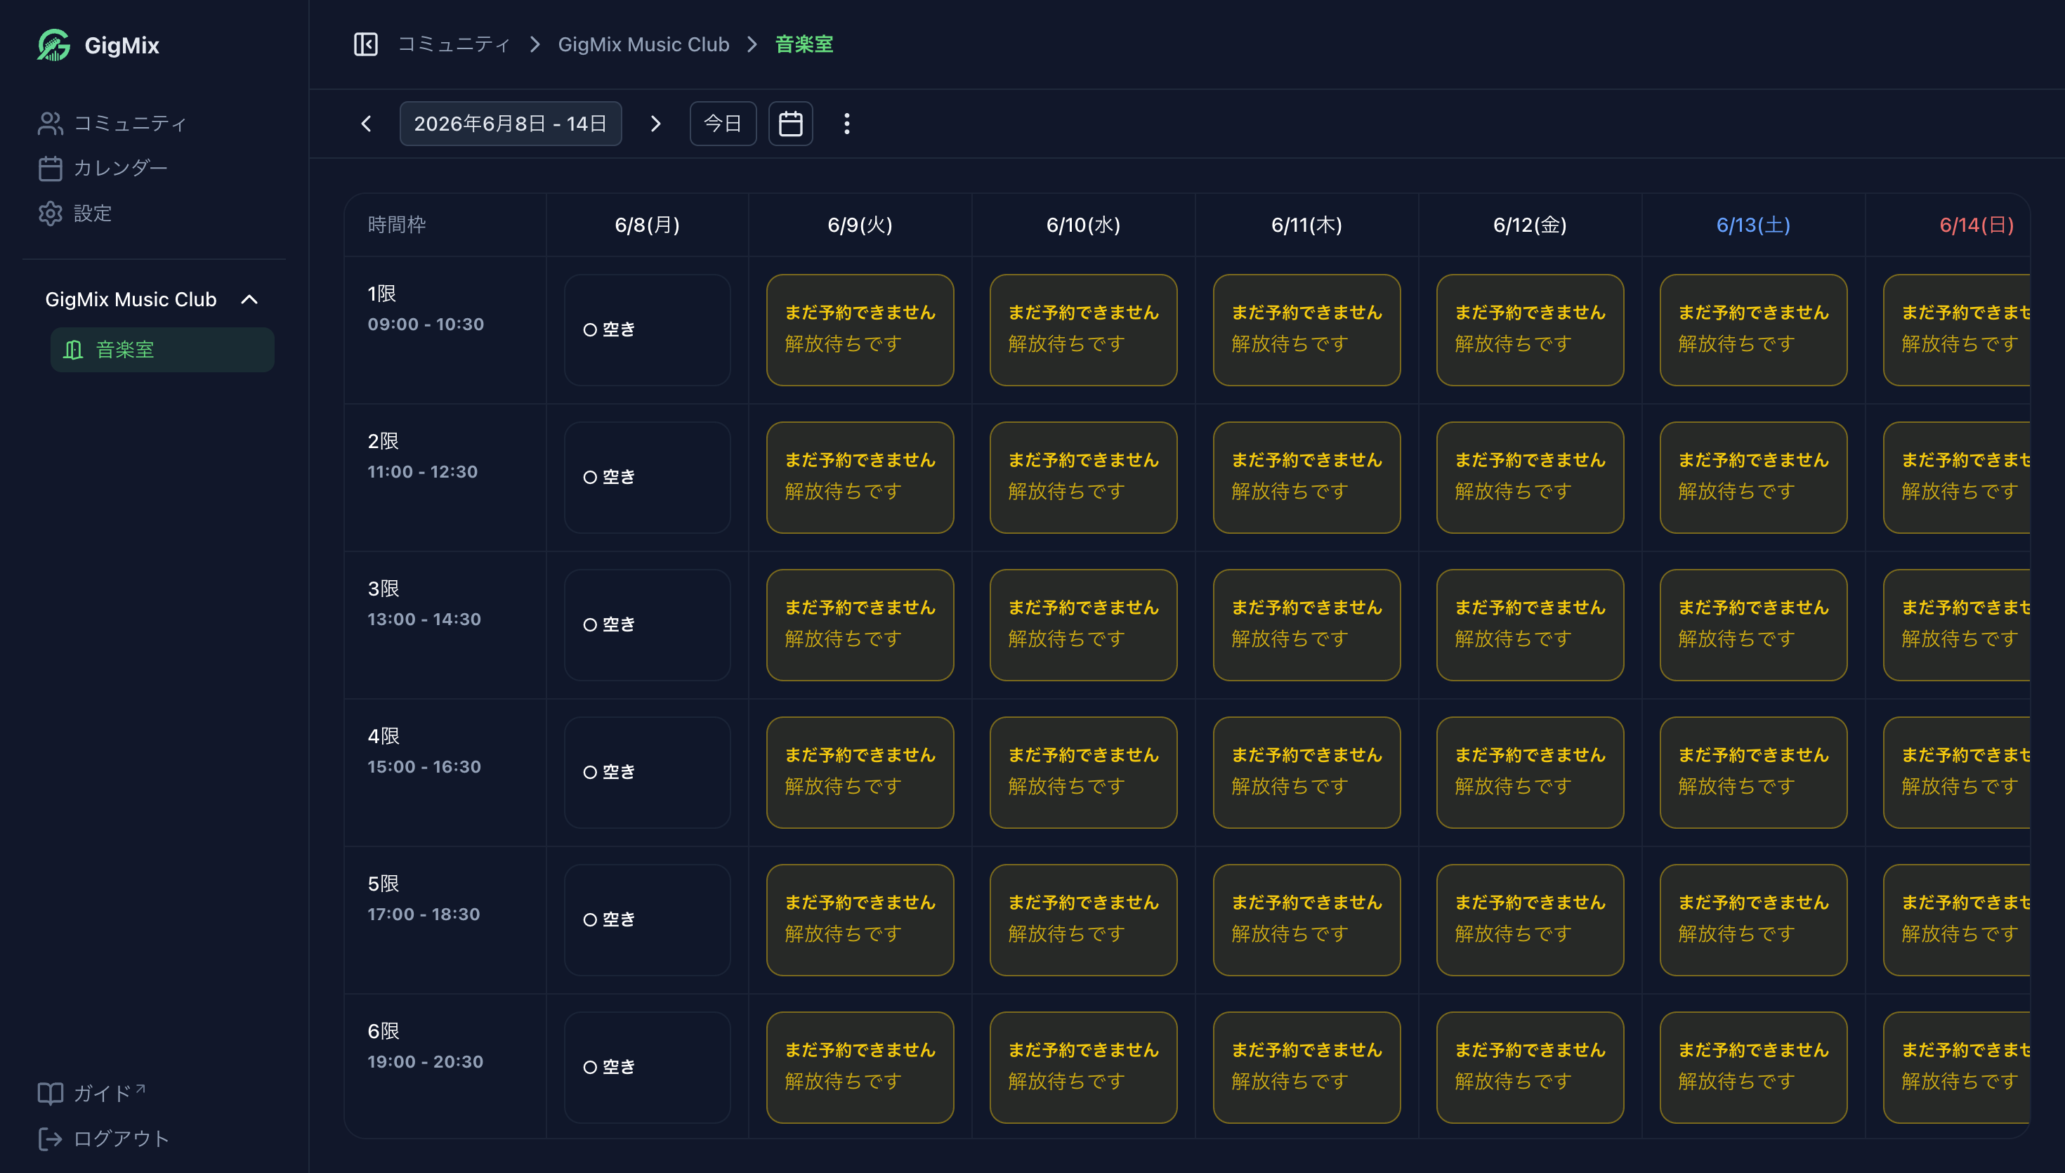Select the 空き slot for 2限 on 6/8

coord(648,478)
